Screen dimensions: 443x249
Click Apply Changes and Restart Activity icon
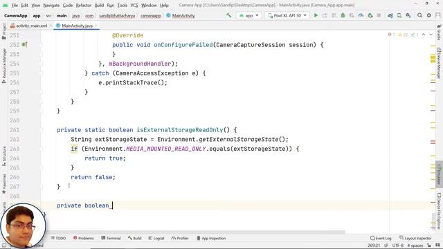click(x=325, y=15)
